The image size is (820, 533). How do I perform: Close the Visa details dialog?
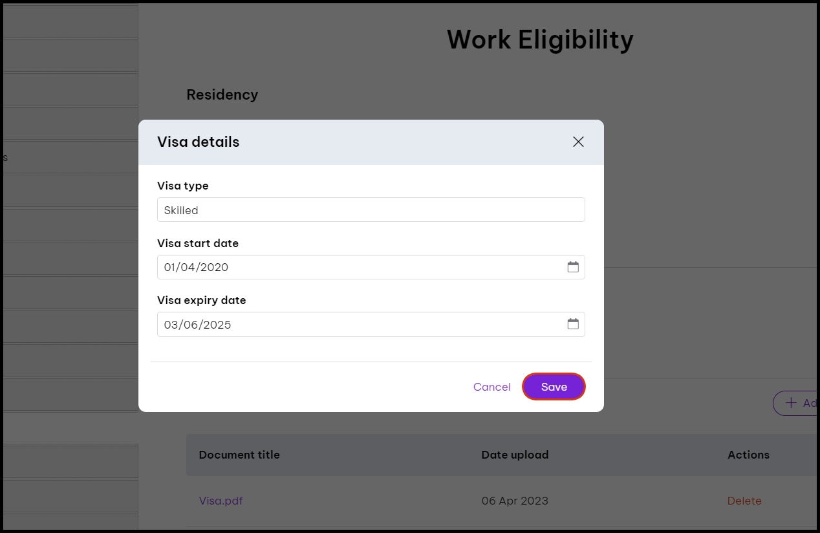(x=578, y=142)
